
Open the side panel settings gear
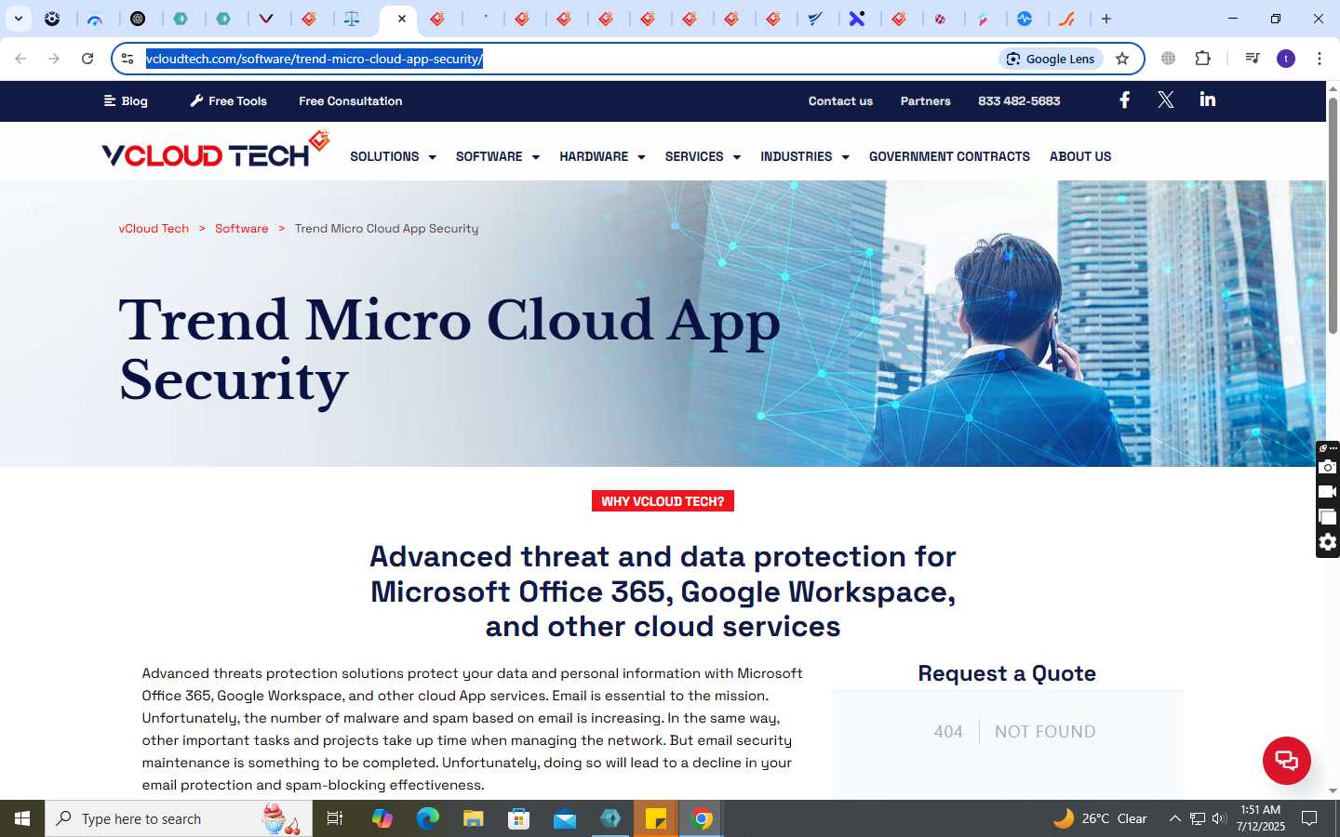tap(1328, 542)
